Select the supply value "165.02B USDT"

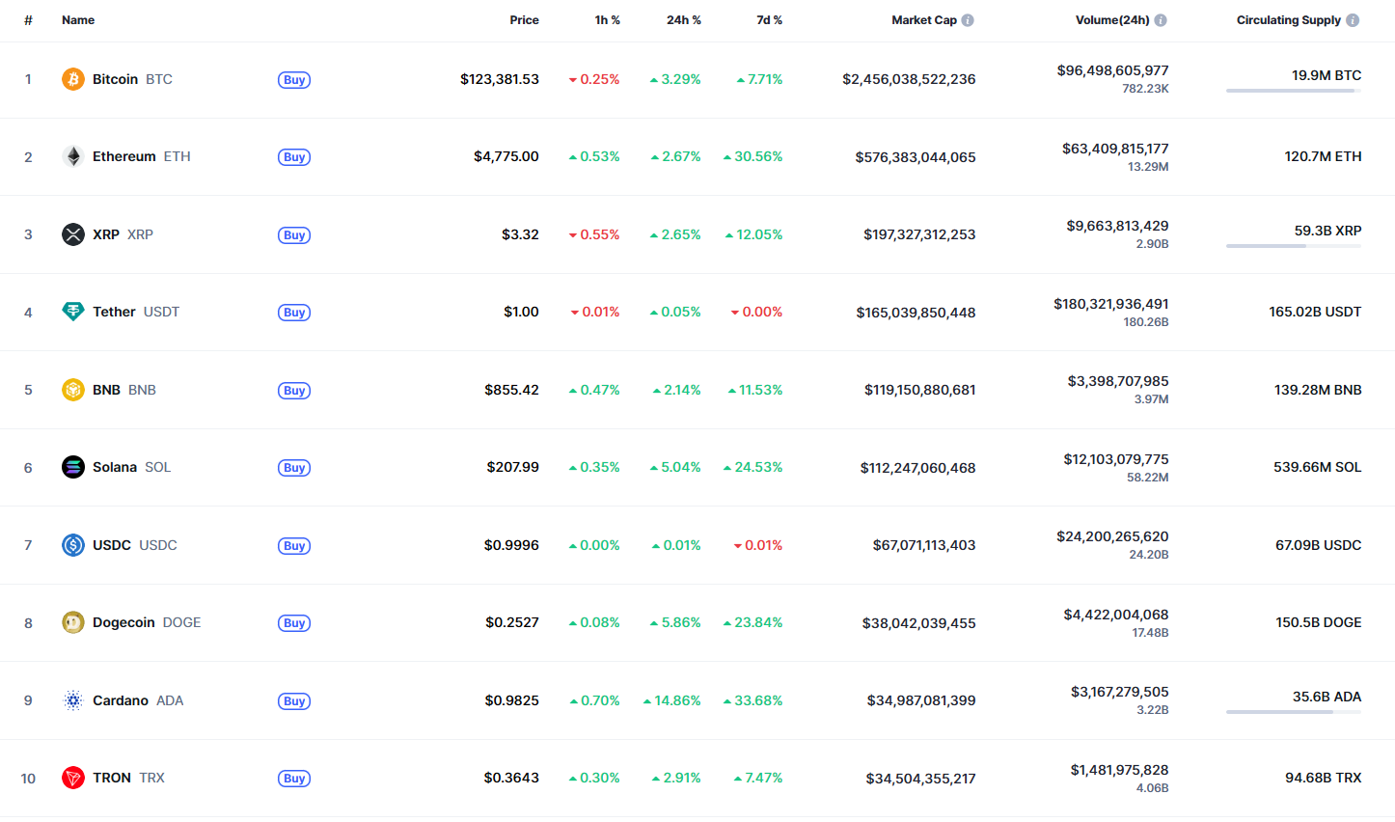click(1315, 312)
